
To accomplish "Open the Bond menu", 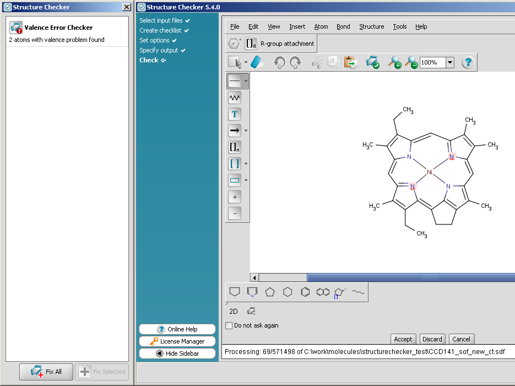I will click(343, 26).
